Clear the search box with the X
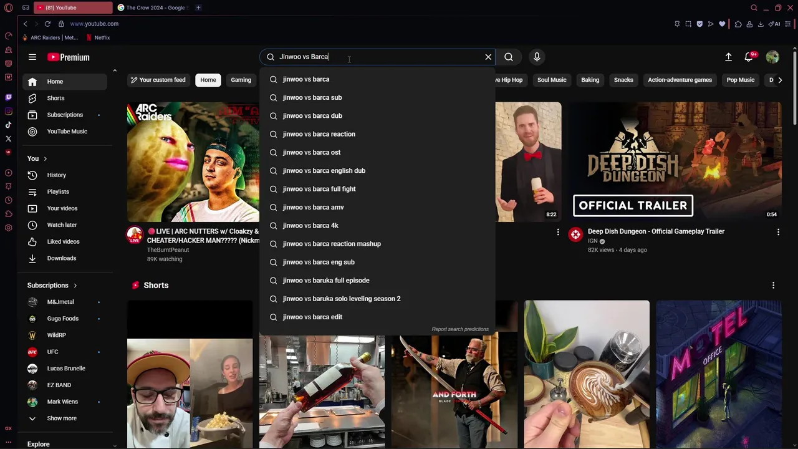The height and width of the screenshot is (449, 798). (x=488, y=57)
